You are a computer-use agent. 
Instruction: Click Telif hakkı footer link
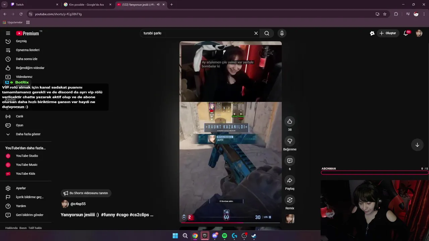(x=35, y=228)
